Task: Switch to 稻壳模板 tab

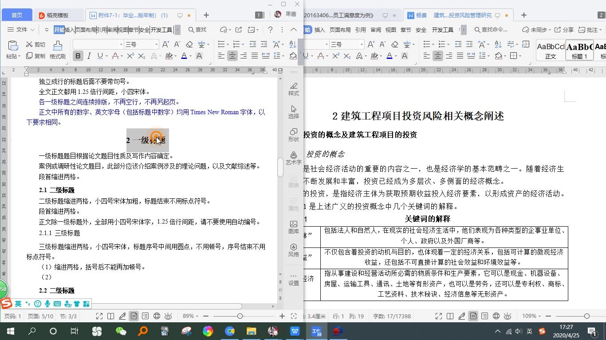Action: pyautogui.click(x=58, y=15)
